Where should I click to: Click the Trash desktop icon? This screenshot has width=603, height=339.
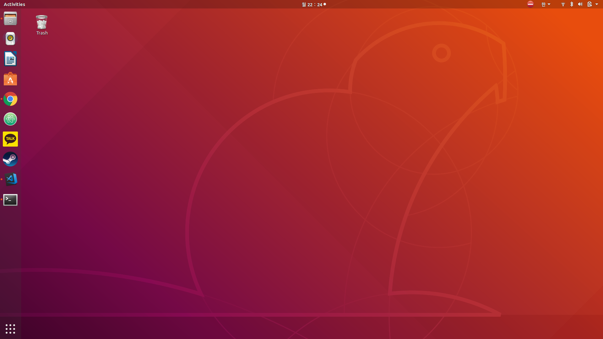(42, 25)
